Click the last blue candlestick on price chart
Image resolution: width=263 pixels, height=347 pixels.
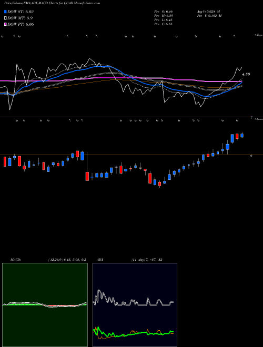(x=242, y=135)
